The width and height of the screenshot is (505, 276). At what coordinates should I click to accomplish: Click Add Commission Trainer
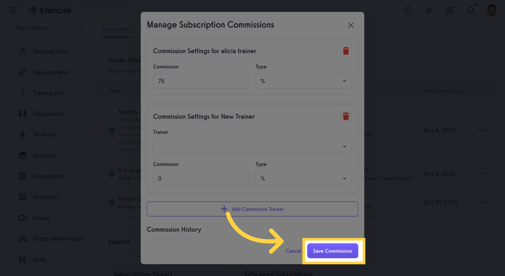tap(252, 209)
